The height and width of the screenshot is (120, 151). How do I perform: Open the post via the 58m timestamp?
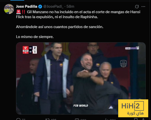(x=70, y=6)
